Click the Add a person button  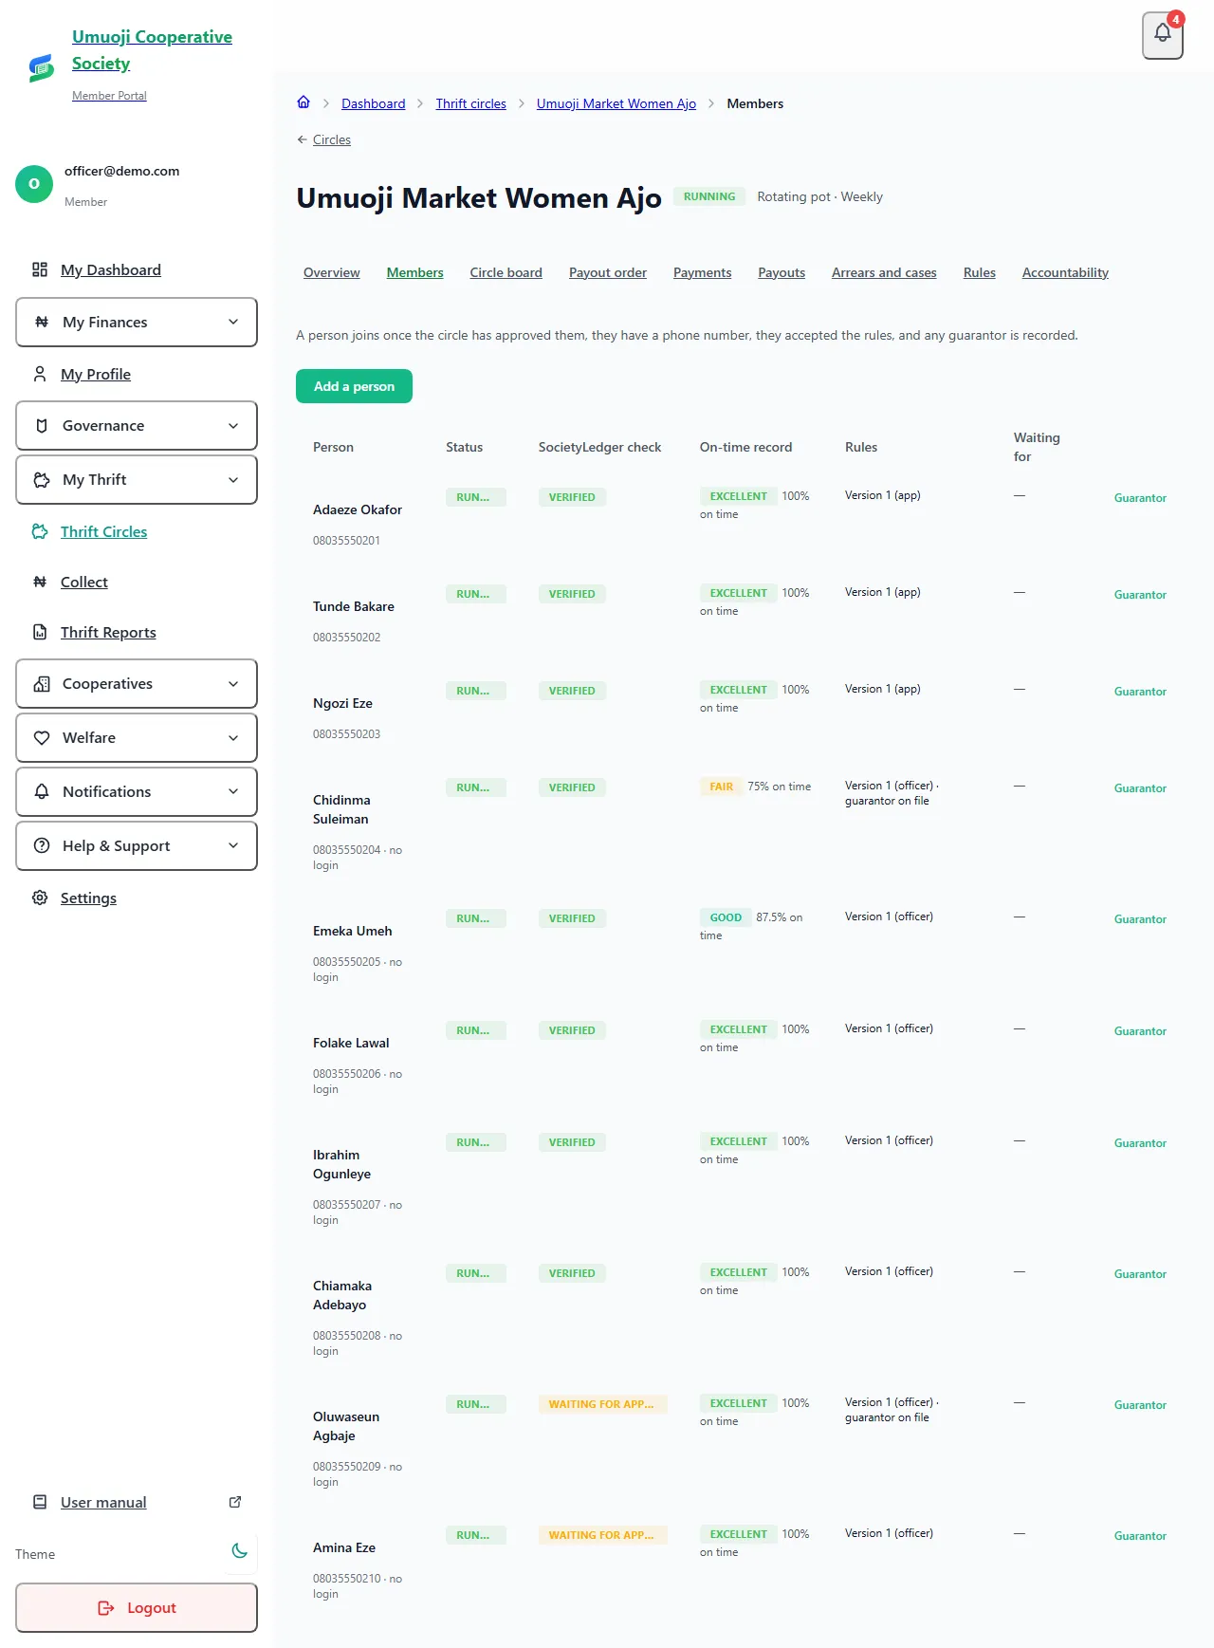(x=354, y=386)
